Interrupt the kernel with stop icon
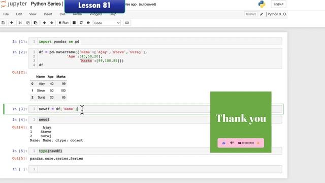 (x=74, y=23)
